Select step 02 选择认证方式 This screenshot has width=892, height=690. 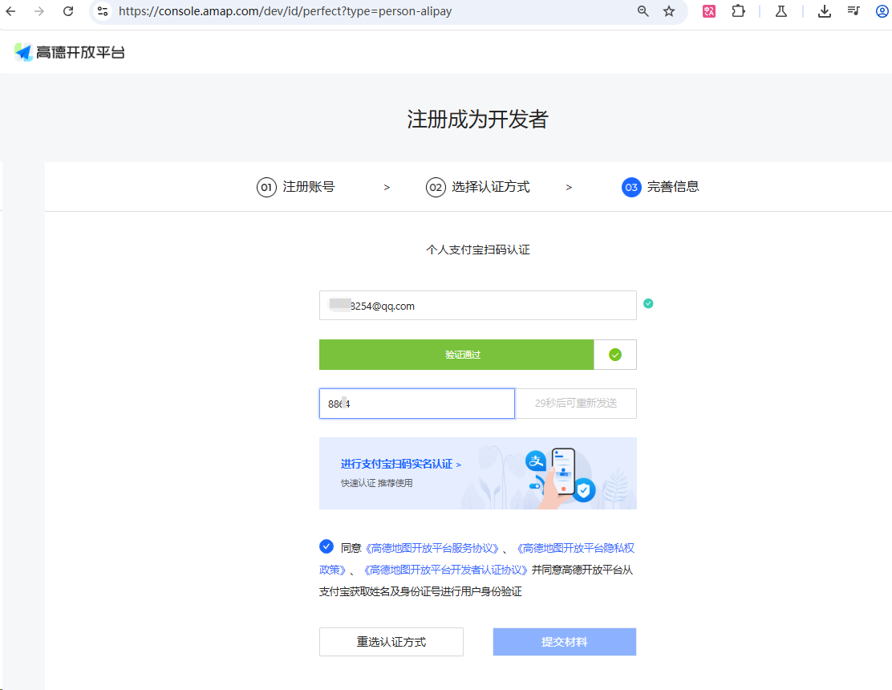point(478,187)
